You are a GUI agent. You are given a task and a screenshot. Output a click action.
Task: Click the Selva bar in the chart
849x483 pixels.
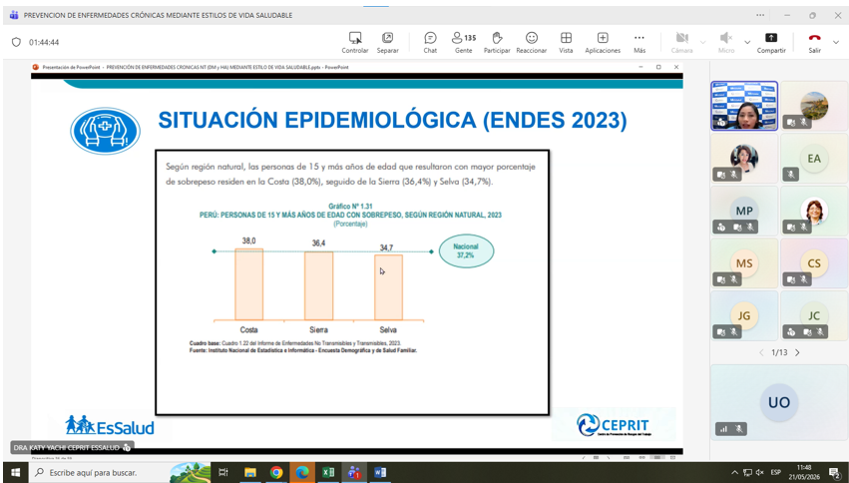coord(388,287)
